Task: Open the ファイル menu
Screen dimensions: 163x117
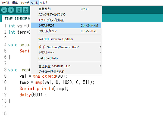Action: pyautogui.click(x=5, y=2)
